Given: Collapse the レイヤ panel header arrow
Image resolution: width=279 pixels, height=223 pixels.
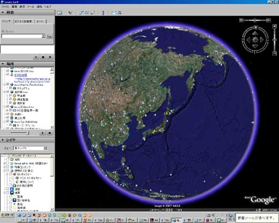Looking at the screenshot, I should [x=3, y=140].
